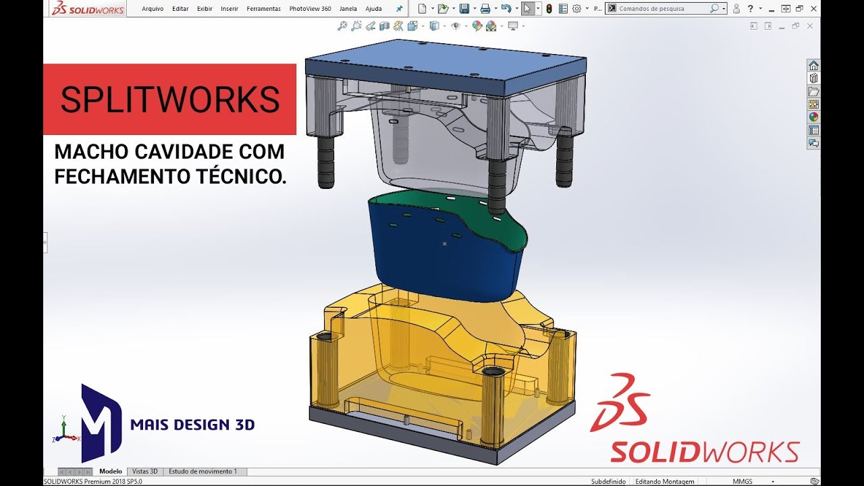Click Print icon
Screen dimensions: 864x486
click(485, 8)
